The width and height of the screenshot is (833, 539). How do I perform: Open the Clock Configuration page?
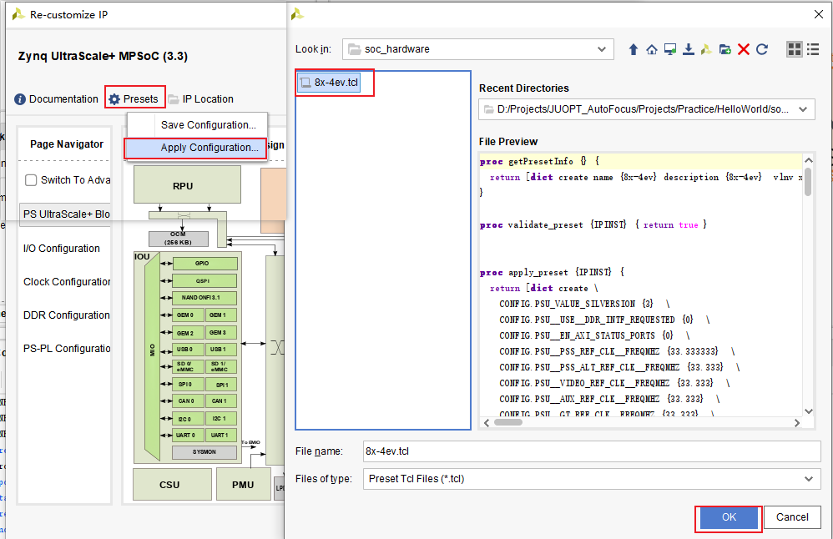click(x=67, y=281)
